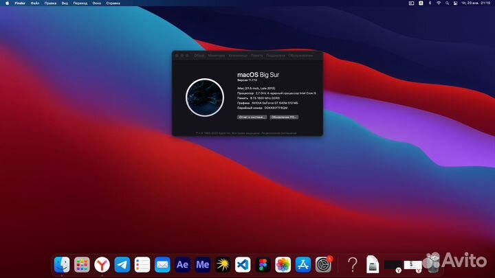Open the Окно menu
Viewport: 495px width, 278px height.
click(97, 3)
